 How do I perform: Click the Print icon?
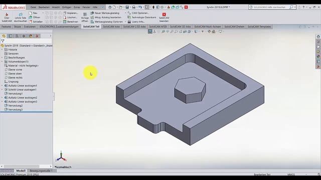point(134,7)
